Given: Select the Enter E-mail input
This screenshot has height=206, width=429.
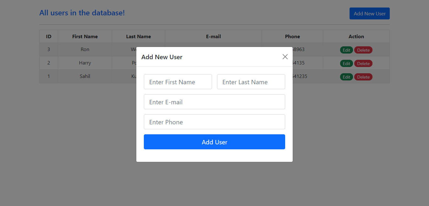Looking at the screenshot, I should coord(215,102).
